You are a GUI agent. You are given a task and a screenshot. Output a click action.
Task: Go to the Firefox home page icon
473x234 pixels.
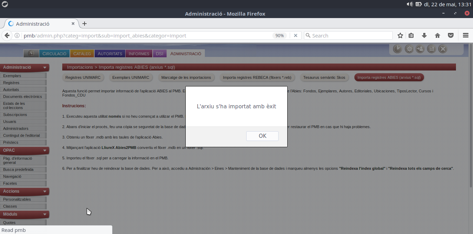pos(438,35)
